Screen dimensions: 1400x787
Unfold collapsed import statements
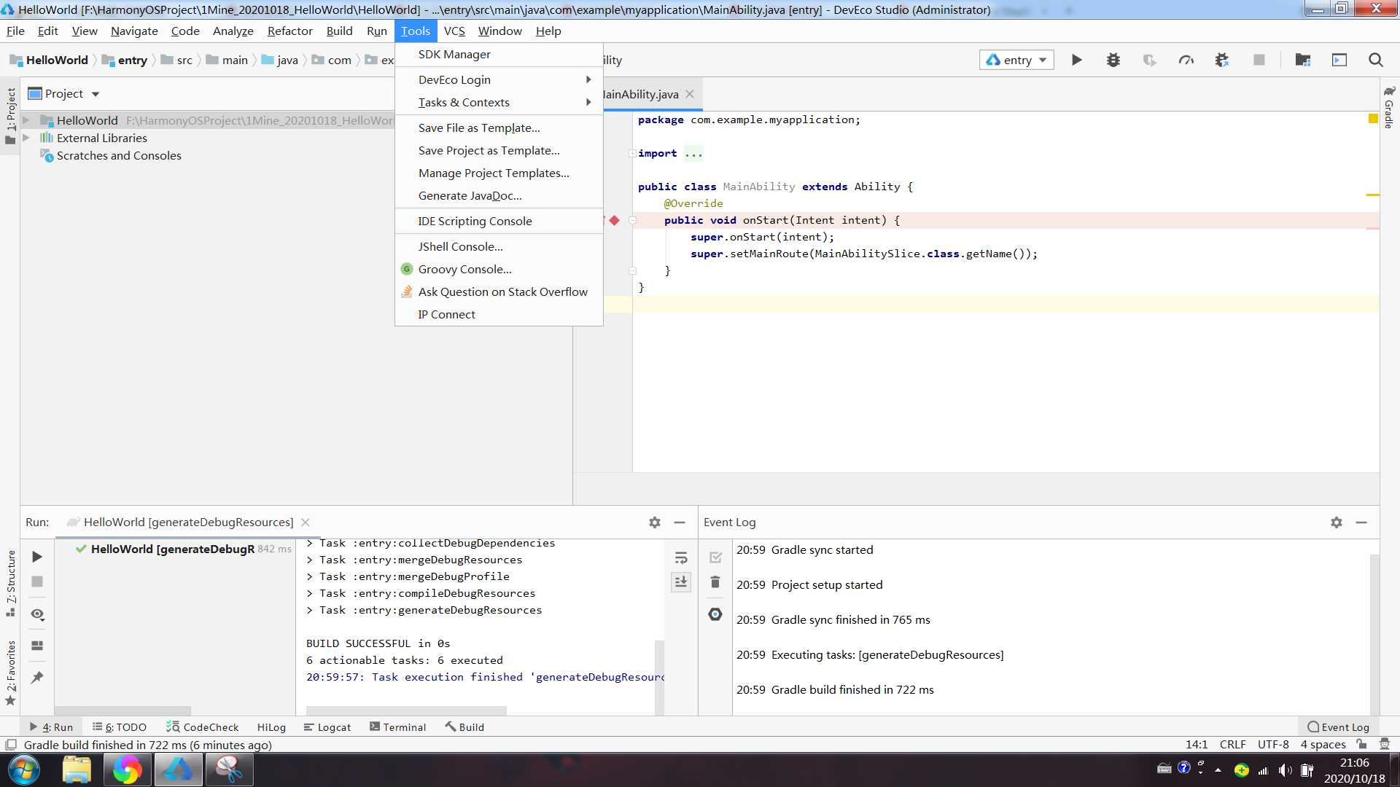632,153
